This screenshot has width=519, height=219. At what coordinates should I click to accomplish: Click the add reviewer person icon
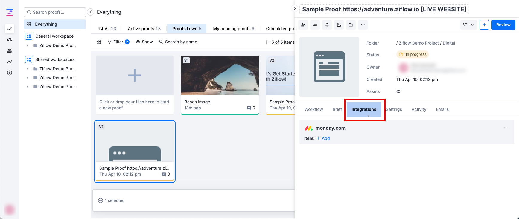(303, 25)
